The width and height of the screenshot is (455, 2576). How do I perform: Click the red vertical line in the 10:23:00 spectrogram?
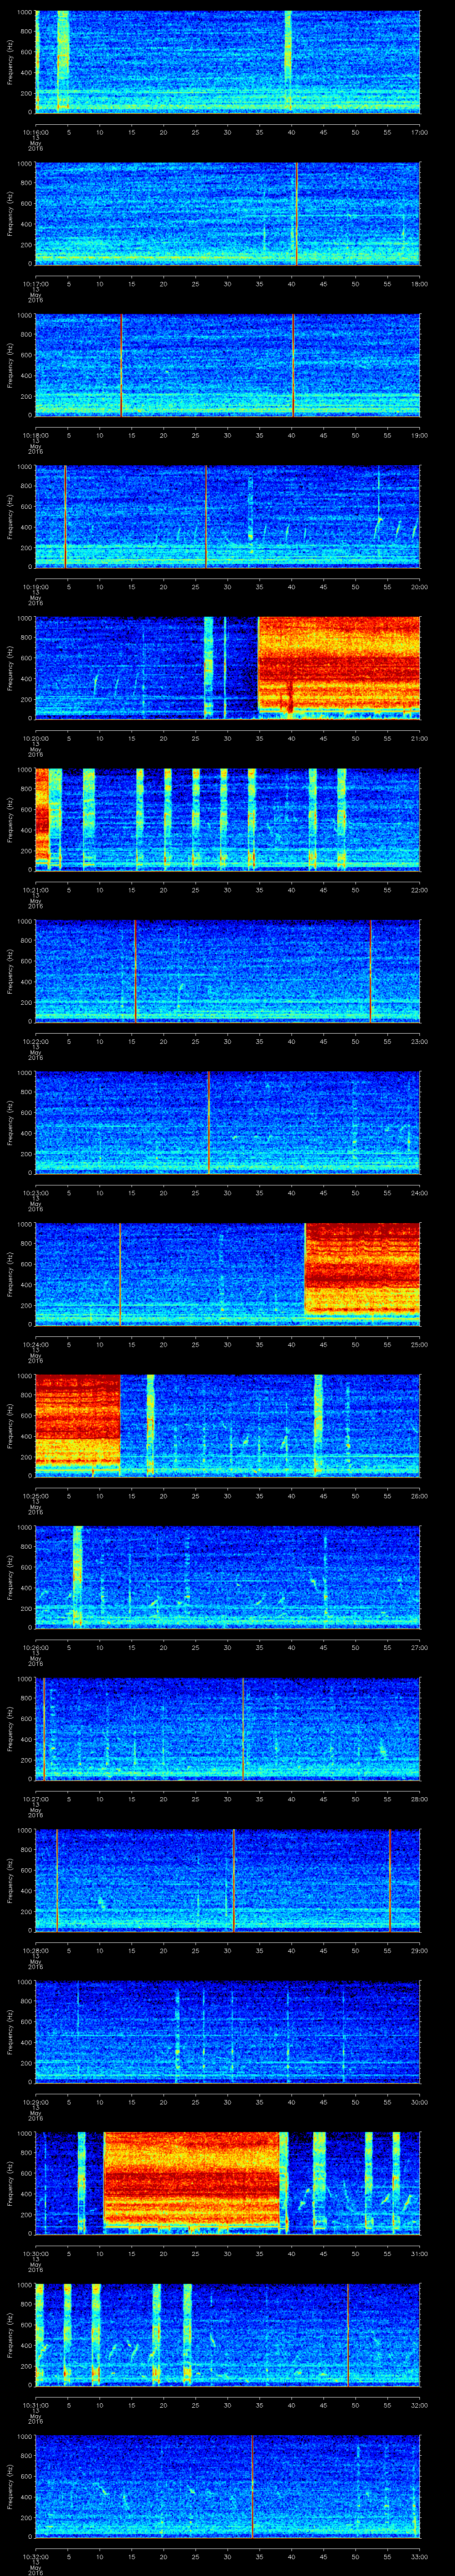point(208,1122)
